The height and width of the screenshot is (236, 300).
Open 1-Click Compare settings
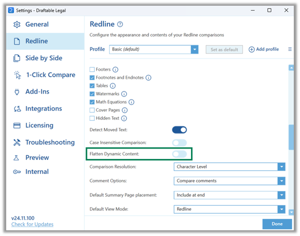(x=45, y=75)
